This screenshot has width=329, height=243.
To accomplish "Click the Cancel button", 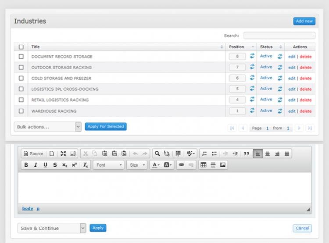I will point(302,228).
